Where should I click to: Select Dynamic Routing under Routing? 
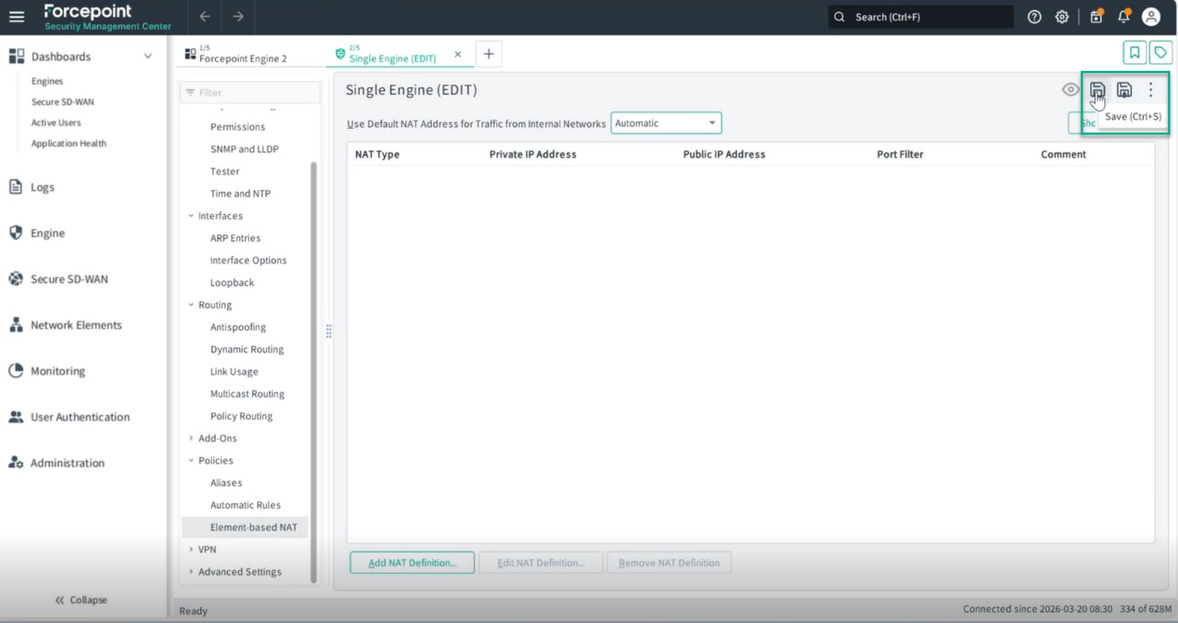pyautogui.click(x=247, y=349)
